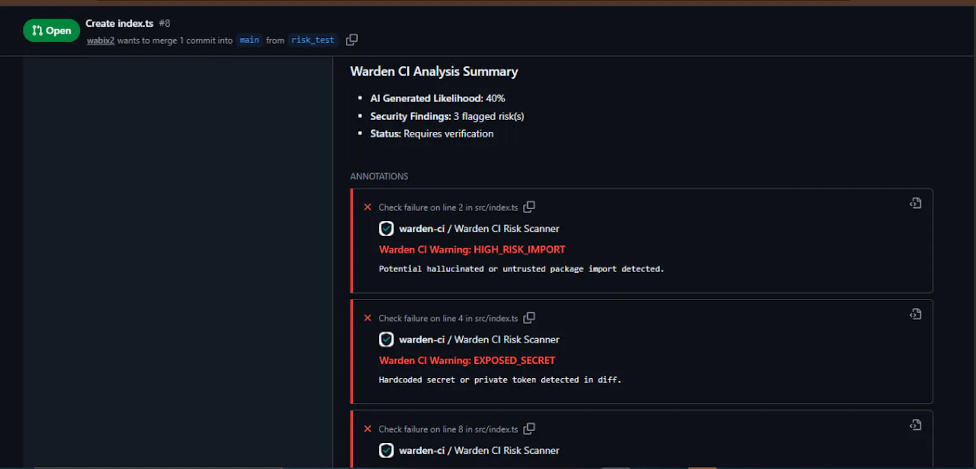Copy annotation link for line 2 failure

point(529,207)
